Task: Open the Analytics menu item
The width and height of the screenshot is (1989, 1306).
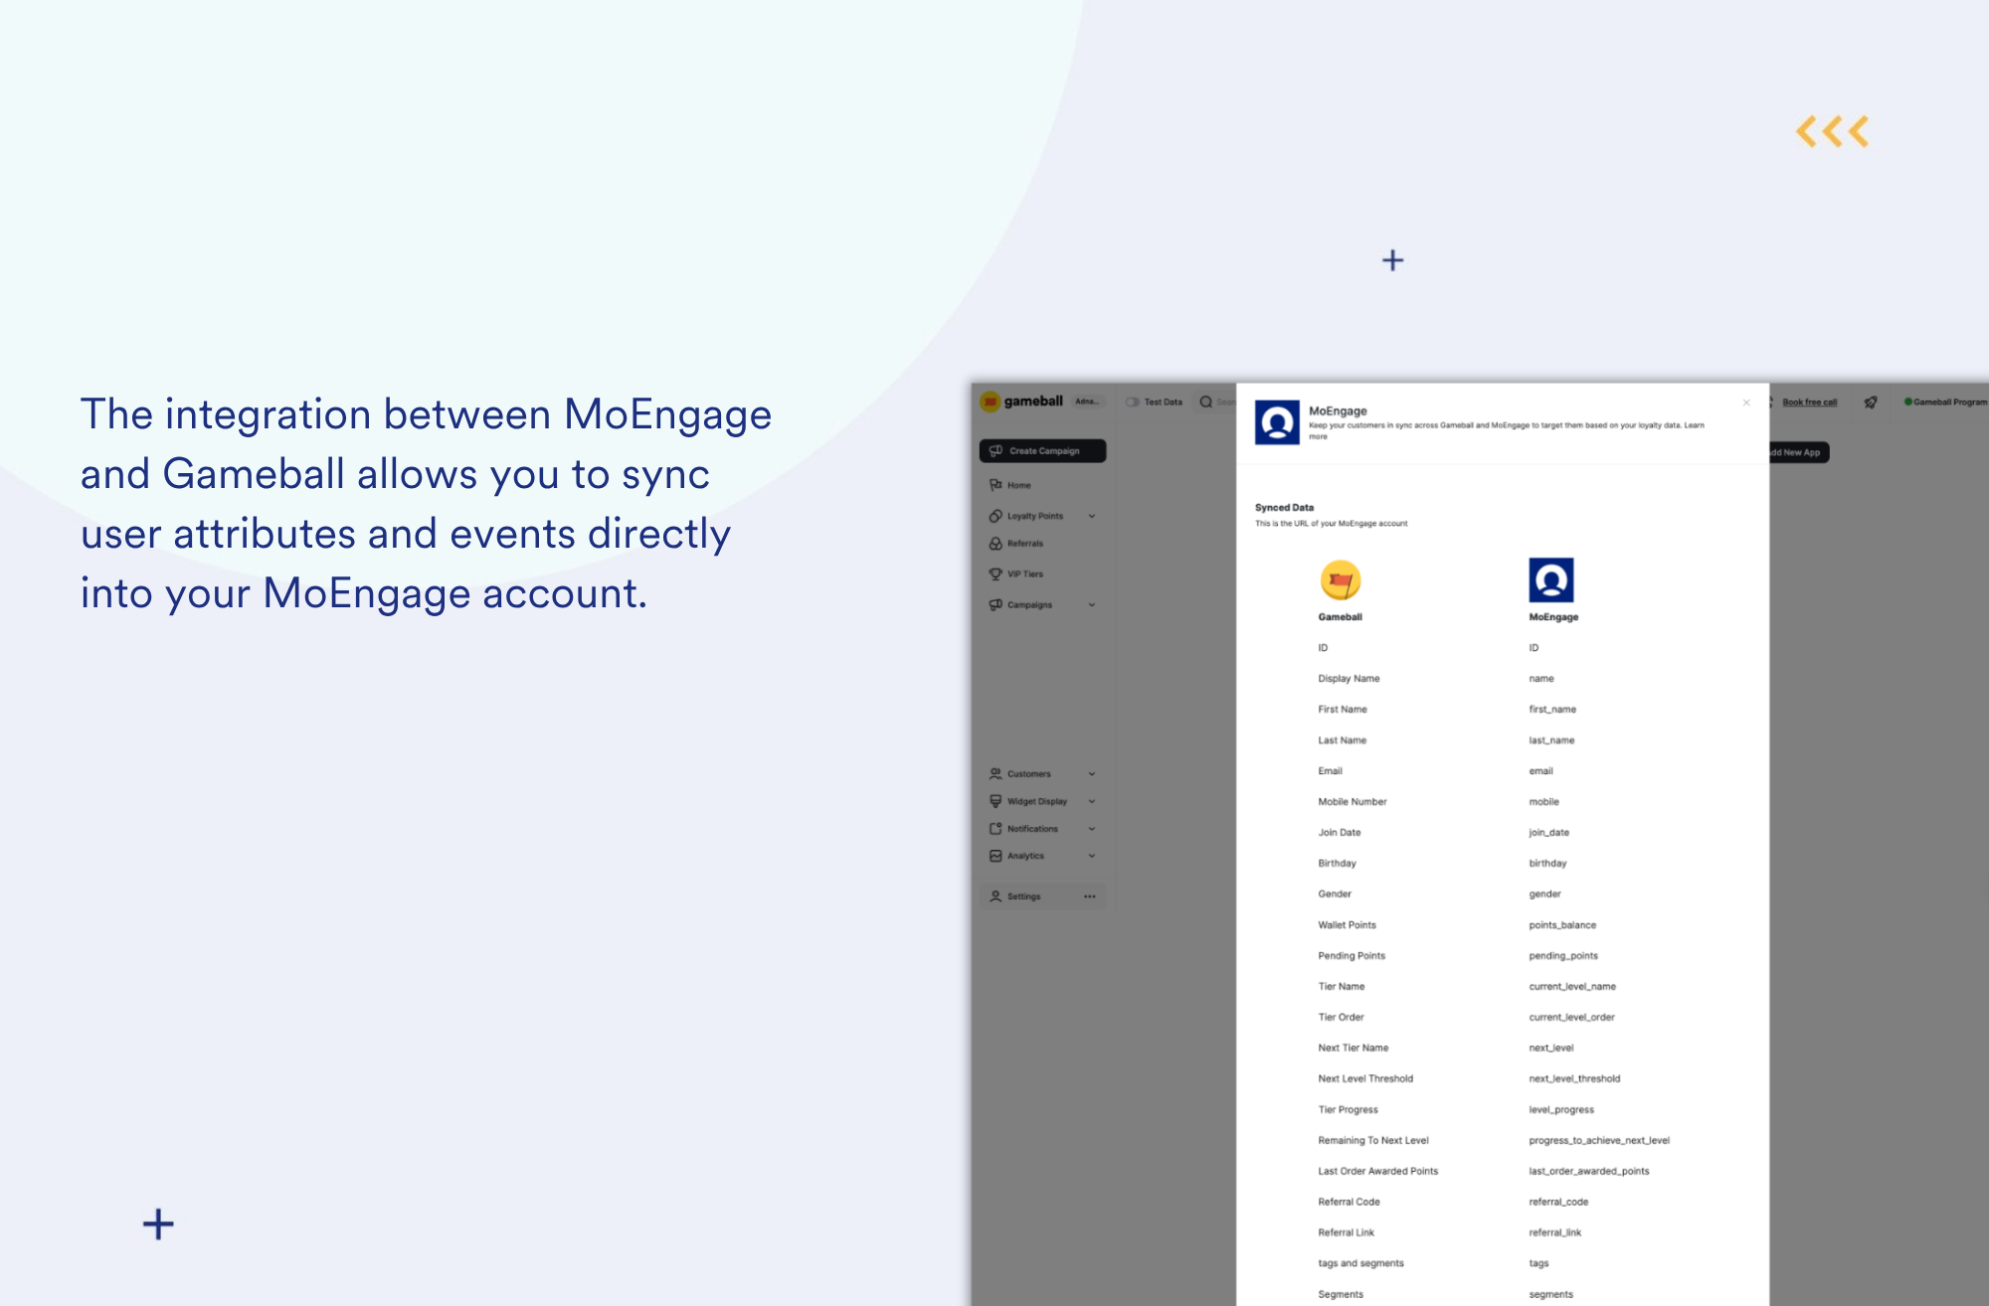Action: click(x=1025, y=856)
